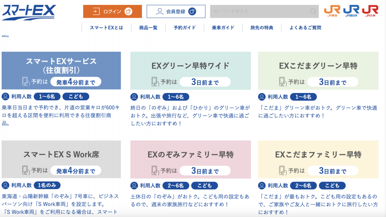Click こども badge under 往復割引 card

coord(76,96)
